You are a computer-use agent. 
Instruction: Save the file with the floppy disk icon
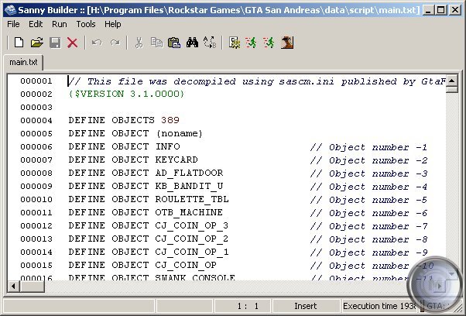pos(55,43)
